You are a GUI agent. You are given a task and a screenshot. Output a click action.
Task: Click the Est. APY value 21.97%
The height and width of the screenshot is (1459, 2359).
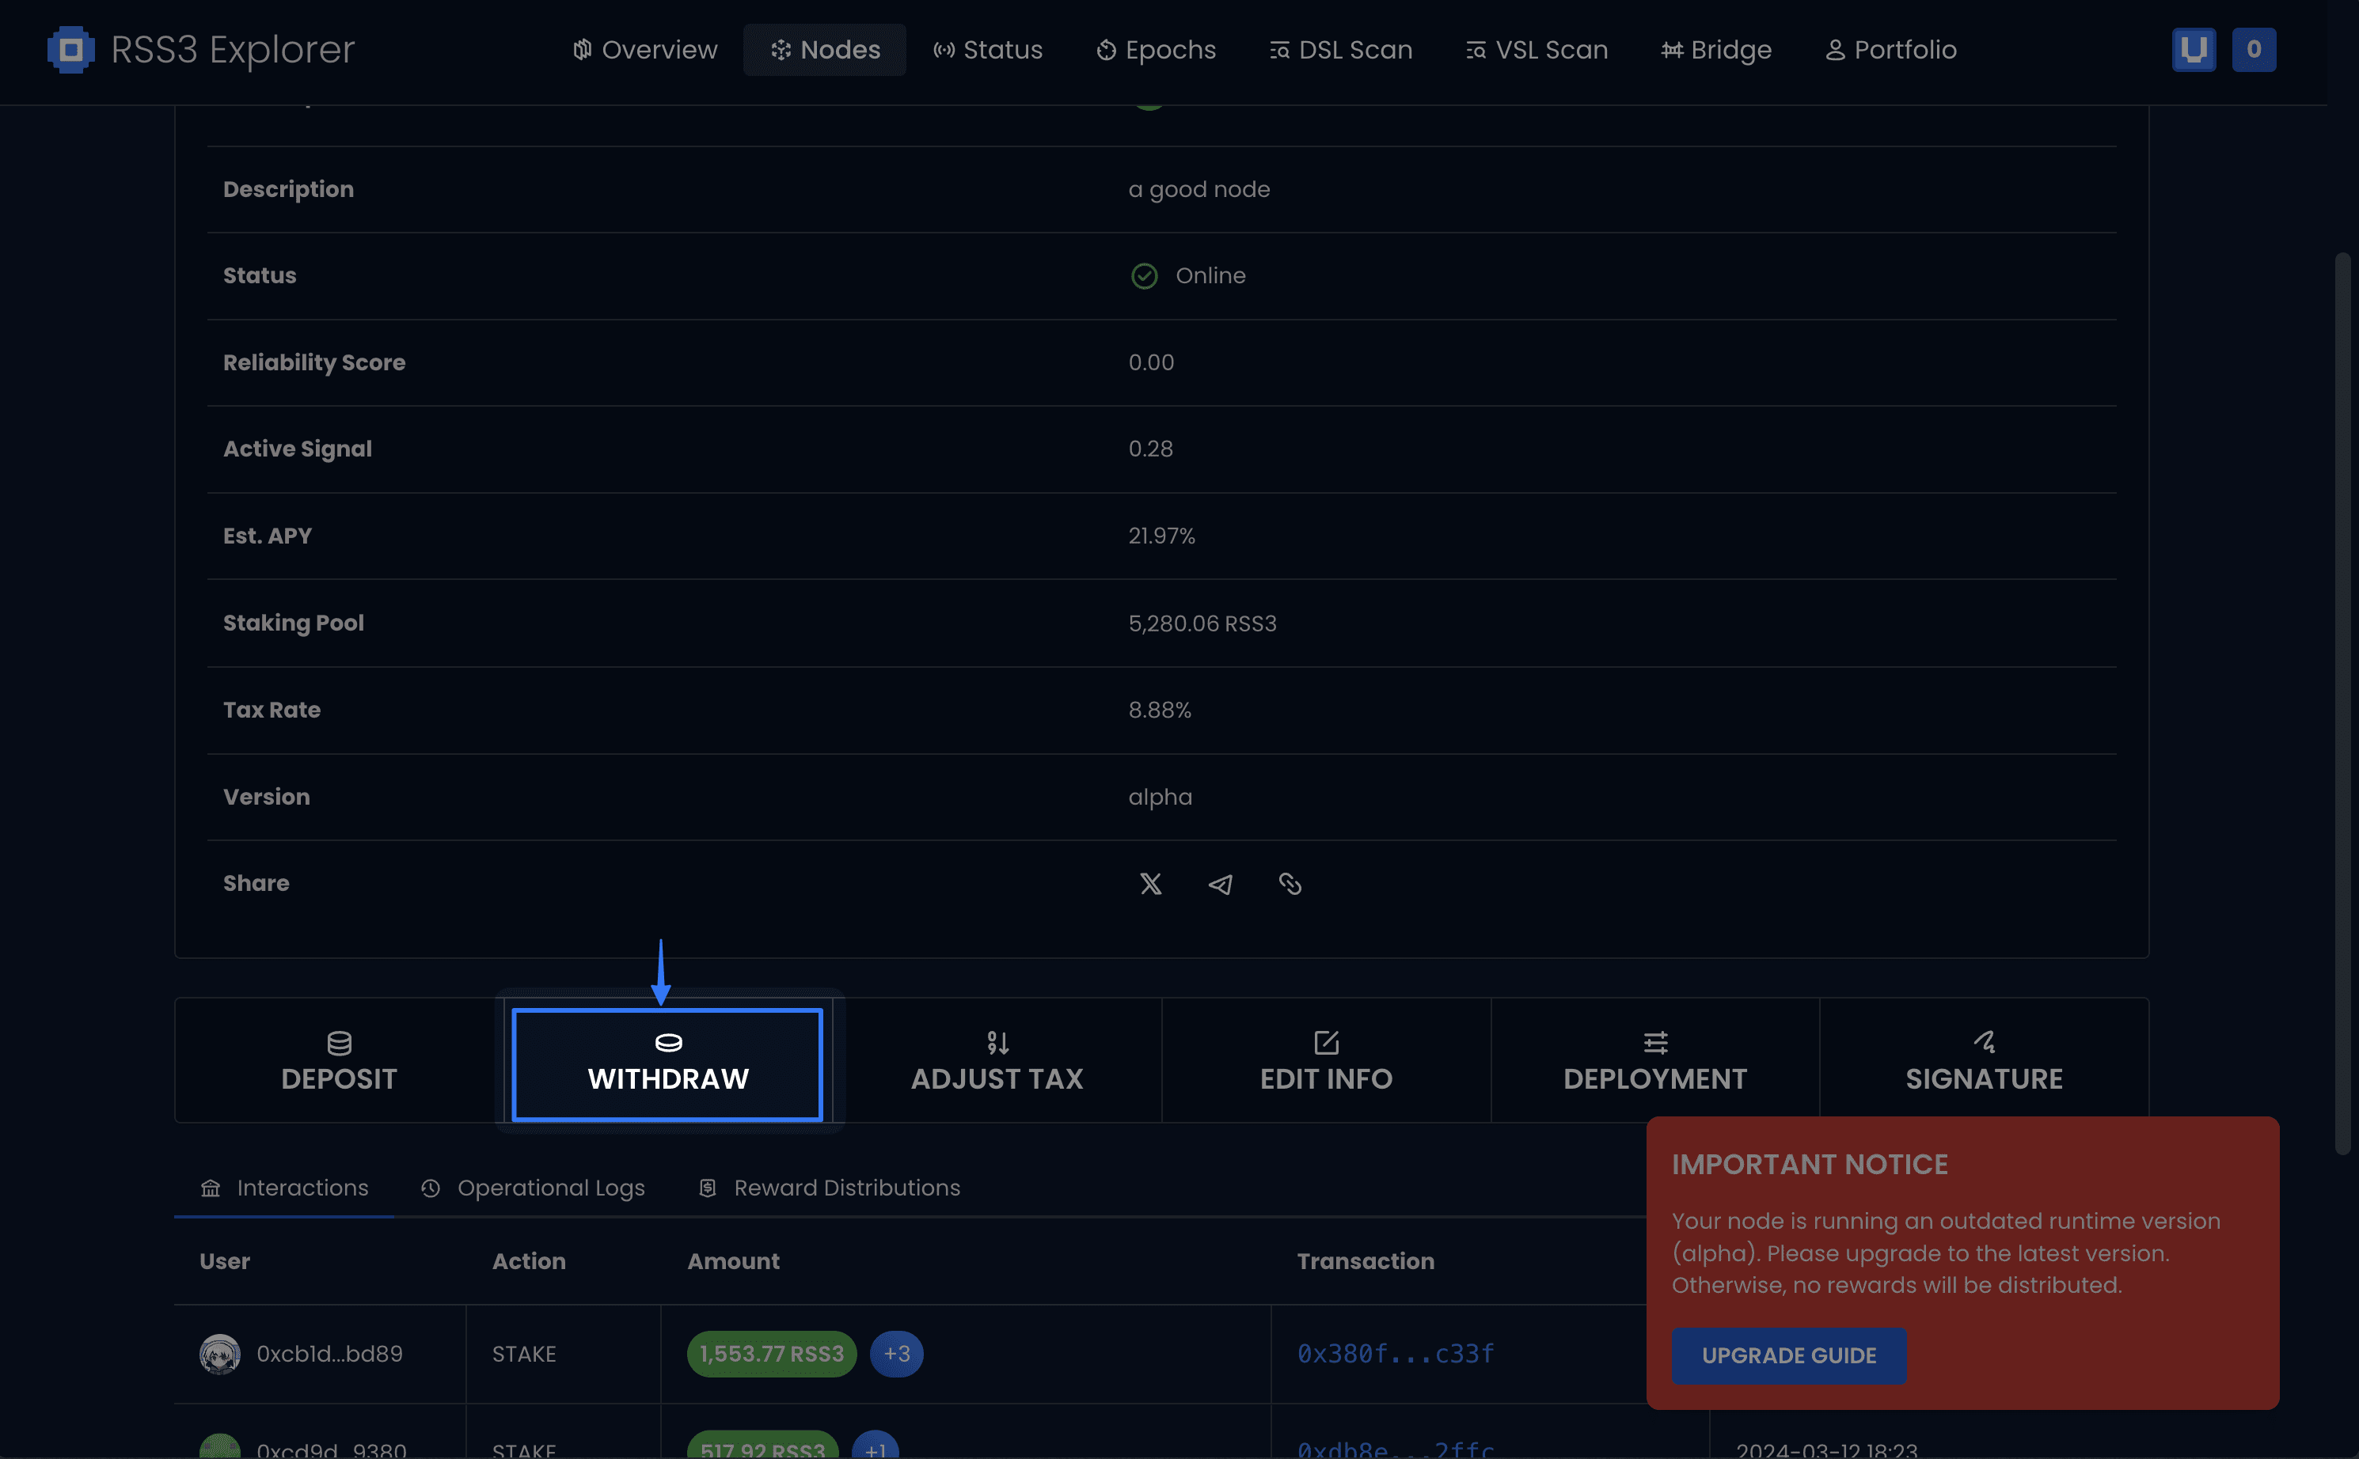(1161, 536)
